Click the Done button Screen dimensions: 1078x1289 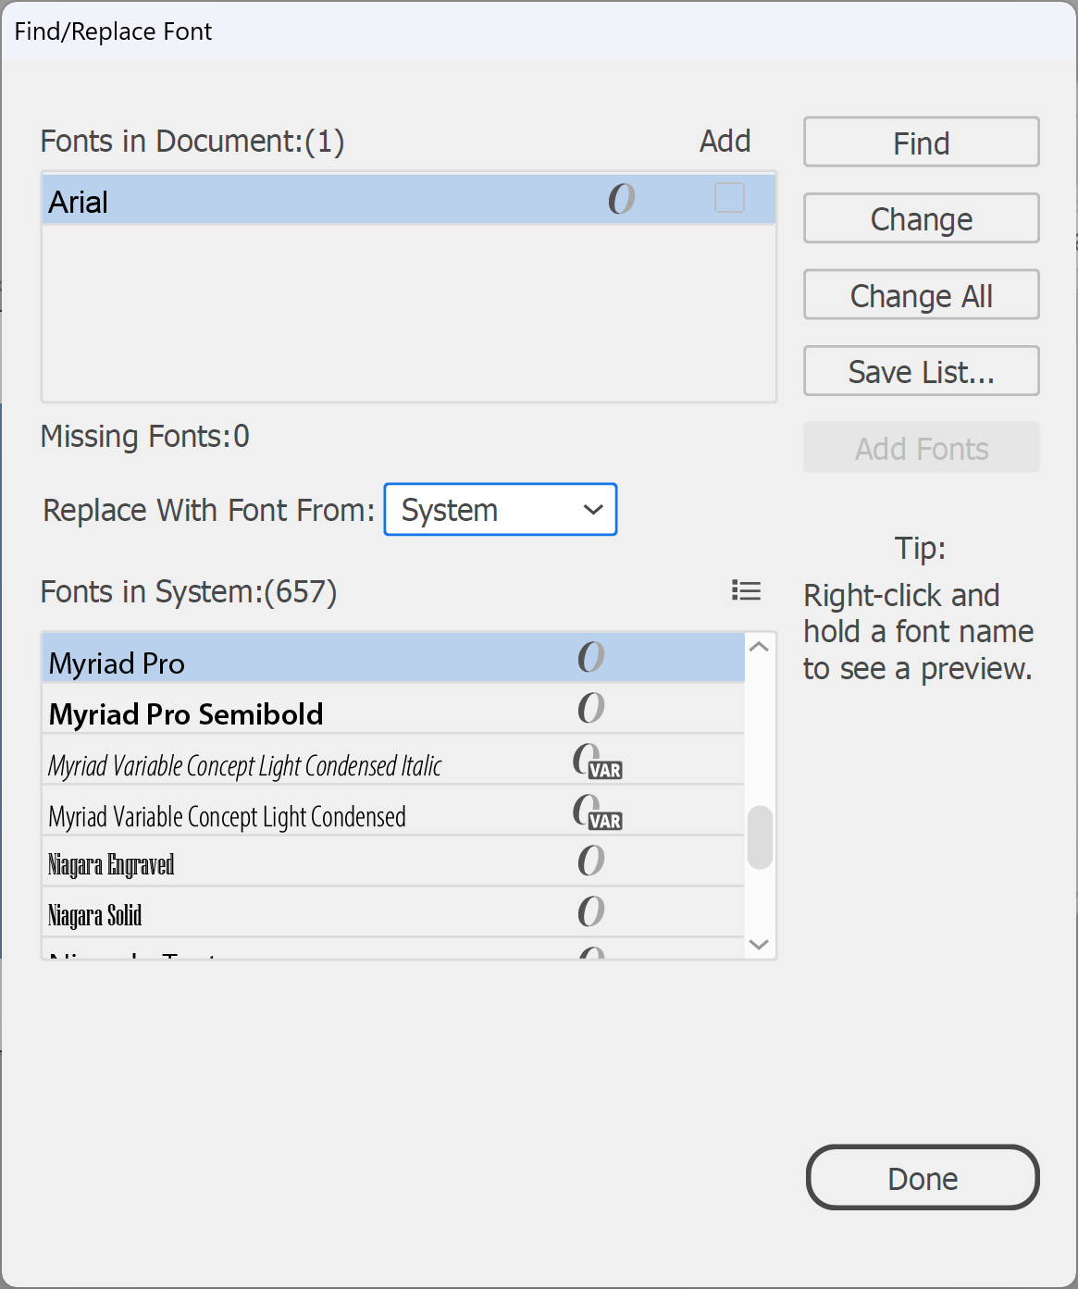(923, 1178)
